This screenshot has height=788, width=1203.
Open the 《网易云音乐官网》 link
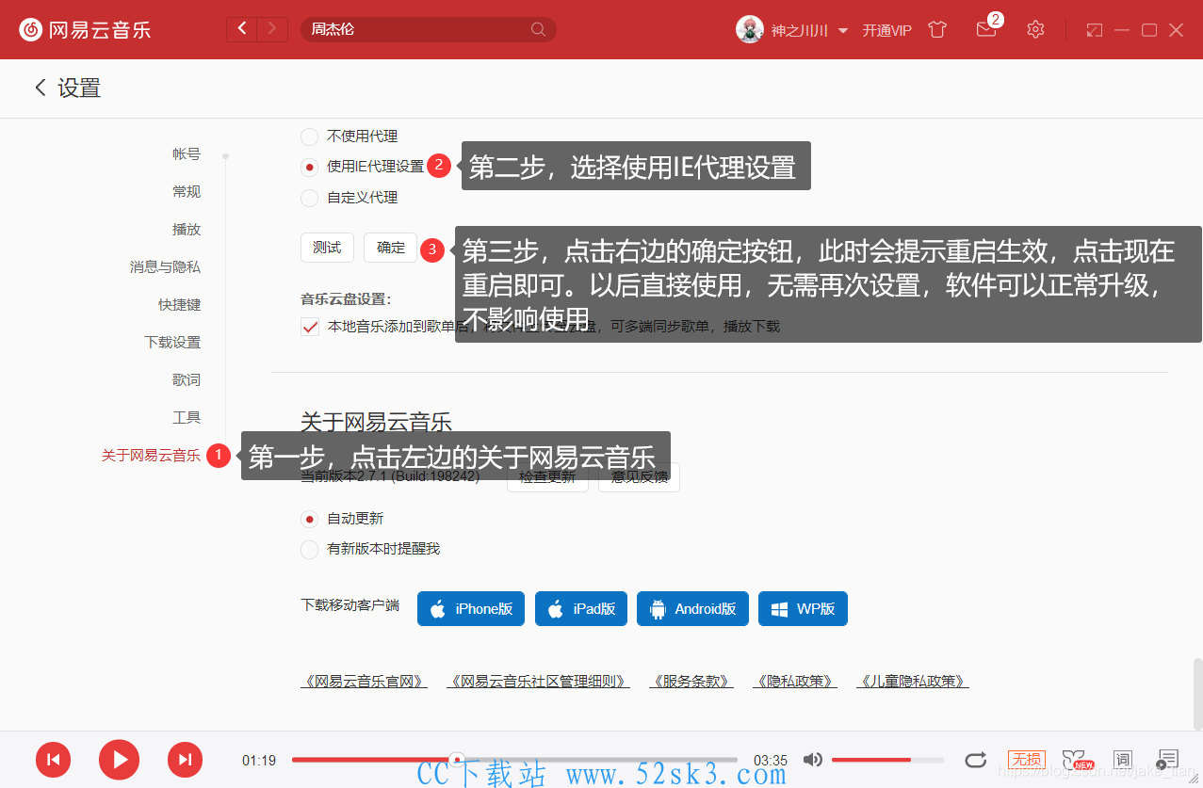coord(364,682)
